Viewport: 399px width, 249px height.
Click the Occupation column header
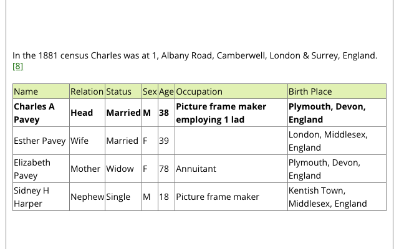click(231, 92)
